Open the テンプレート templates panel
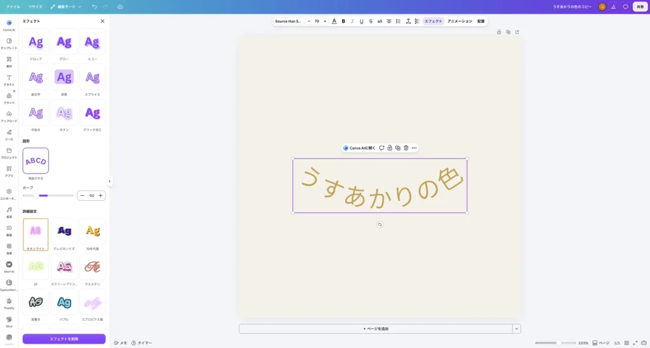 pos(9,44)
